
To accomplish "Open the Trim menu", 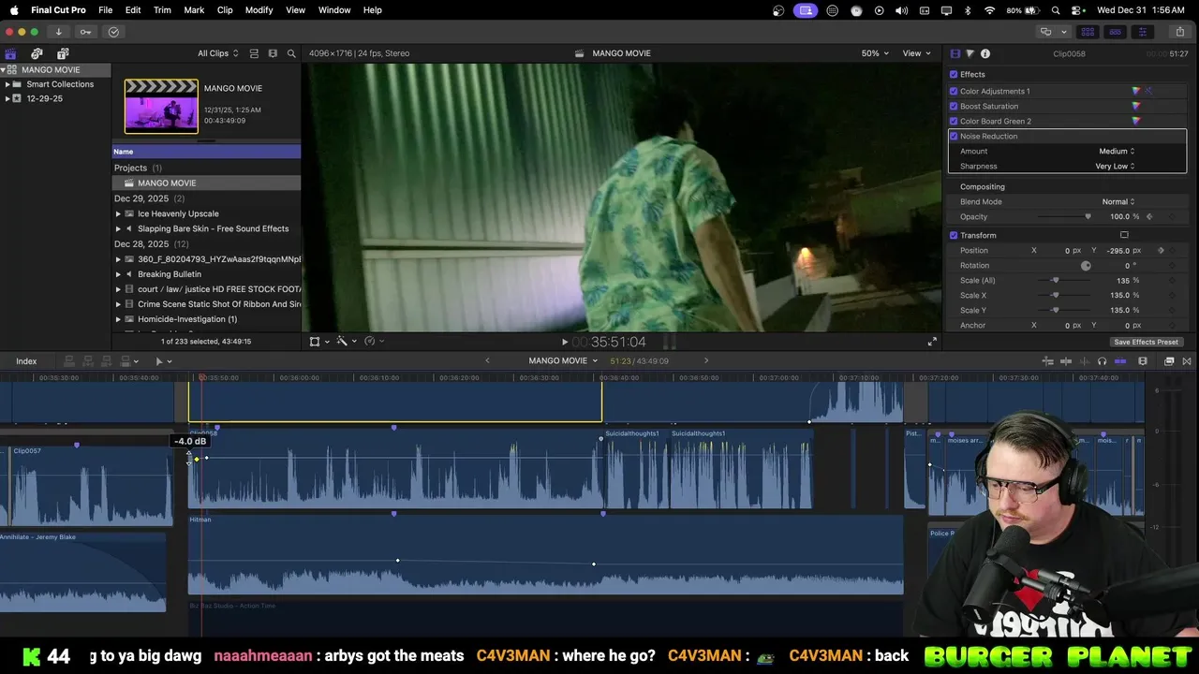I will pyautogui.click(x=162, y=10).
